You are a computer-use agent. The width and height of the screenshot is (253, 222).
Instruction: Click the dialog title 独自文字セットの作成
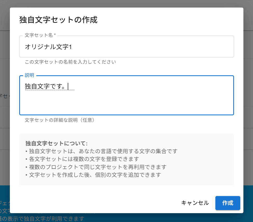(58, 20)
